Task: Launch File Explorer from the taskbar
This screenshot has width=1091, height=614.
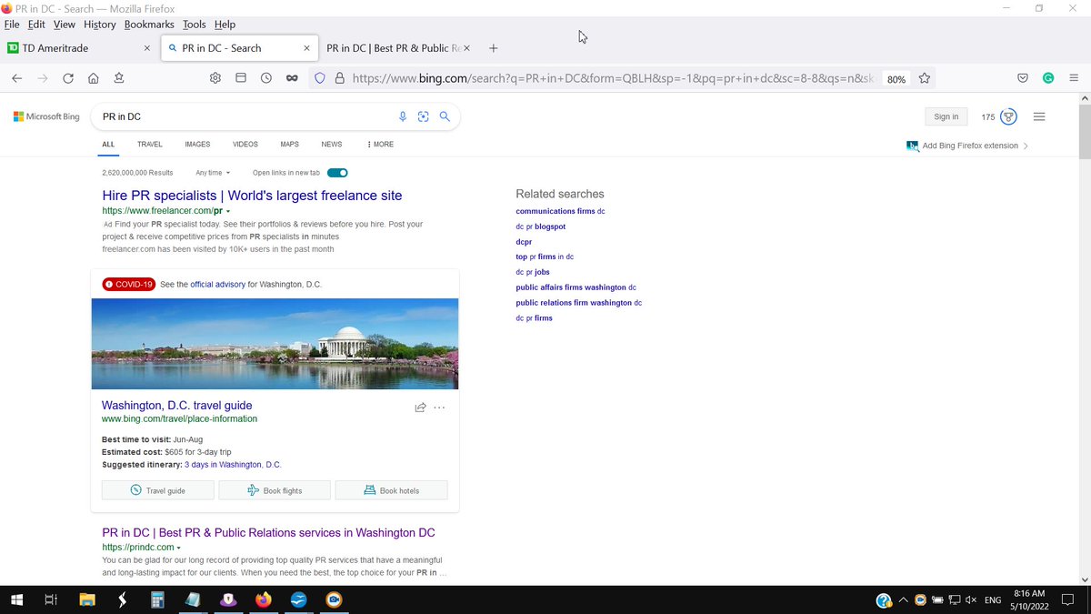Action: pos(87,600)
